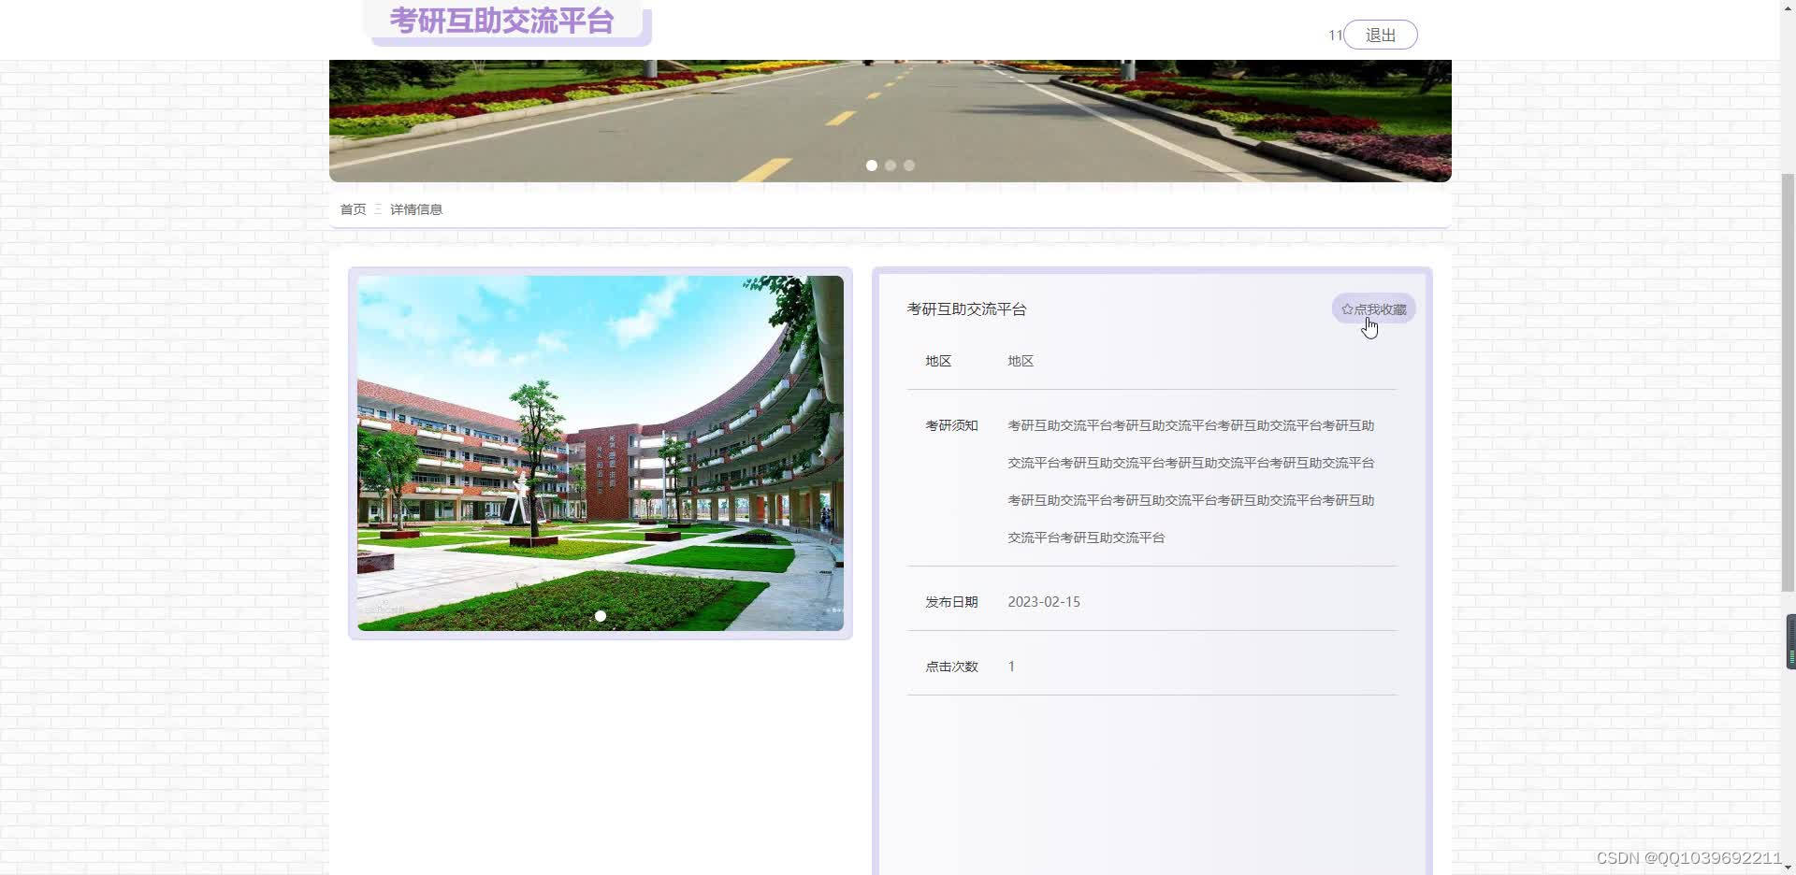The image size is (1796, 875).
Task: Click the 2023-02-15 publish date text
Action: pos(1044,601)
